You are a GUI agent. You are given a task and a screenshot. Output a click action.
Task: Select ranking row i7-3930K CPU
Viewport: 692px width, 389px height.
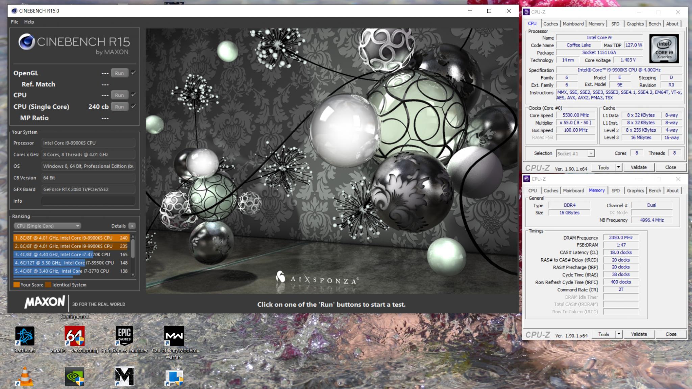(71, 263)
